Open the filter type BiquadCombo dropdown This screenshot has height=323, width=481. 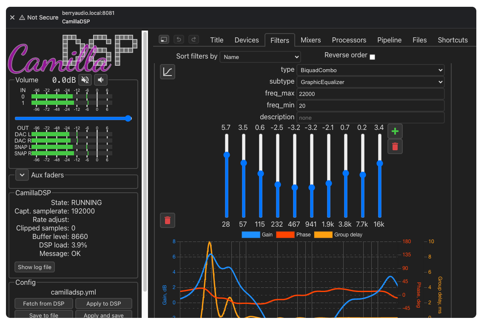(370, 70)
